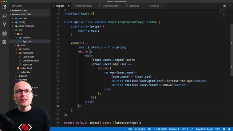This screenshot has width=233, height=131.
Task: Expand the models folder
Action: (x=27, y=37)
